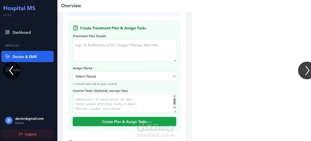Click the stethoscope icon for Doctor & EMR
This screenshot has height=141, width=311.
(7, 57)
